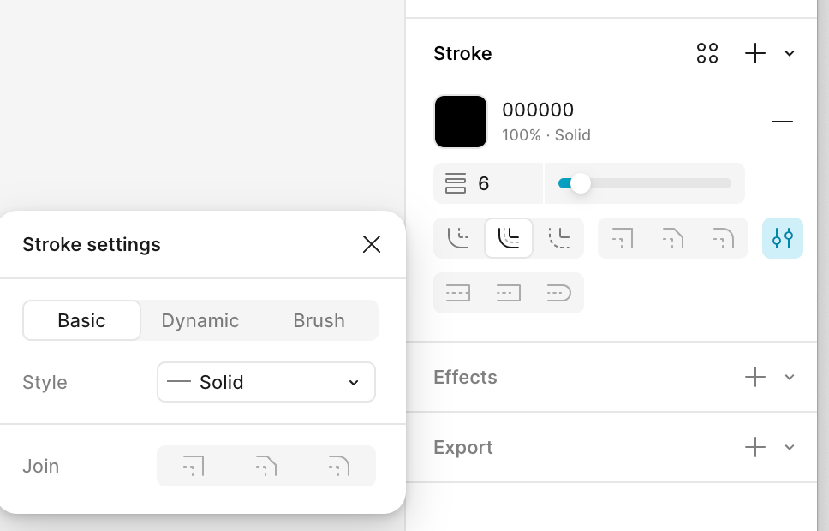The image size is (829, 531).
Task: Switch to the Dynamic tab
Action: click(200, 320)
